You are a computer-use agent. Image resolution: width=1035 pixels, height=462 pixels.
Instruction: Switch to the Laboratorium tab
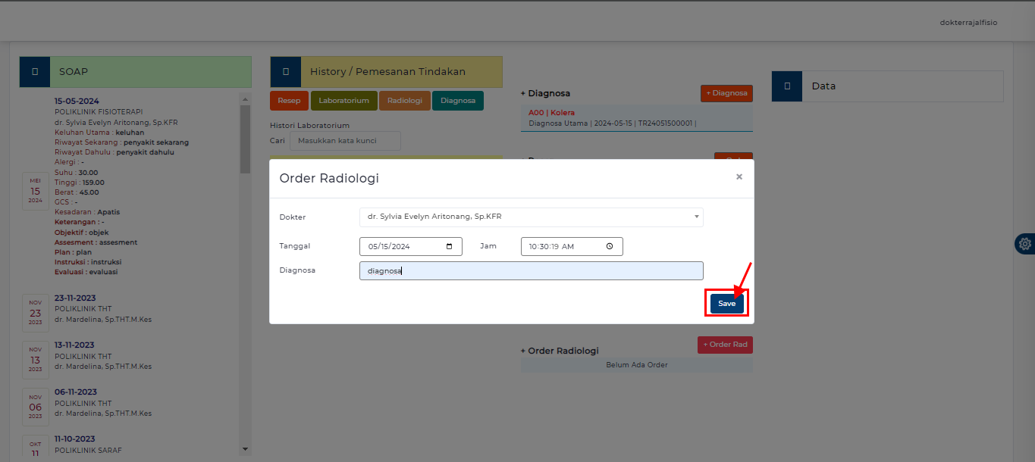pyautogui.click(x=343, y=101)
